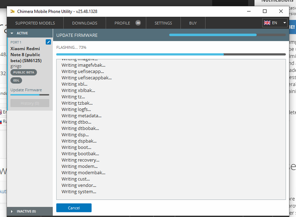
Task: Open the SUPPORTED MODELS tab
Action: pos(35,23)
